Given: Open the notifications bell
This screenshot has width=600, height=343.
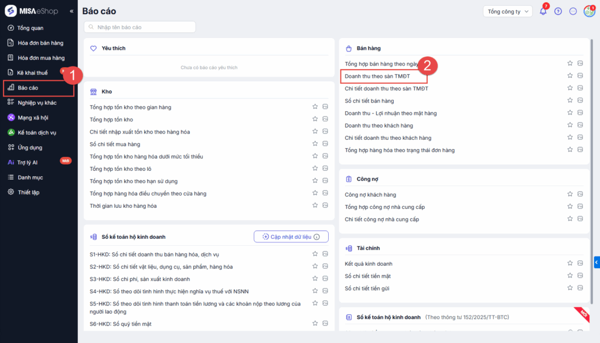Looking at the screenshot, I should tap(543, 11).
